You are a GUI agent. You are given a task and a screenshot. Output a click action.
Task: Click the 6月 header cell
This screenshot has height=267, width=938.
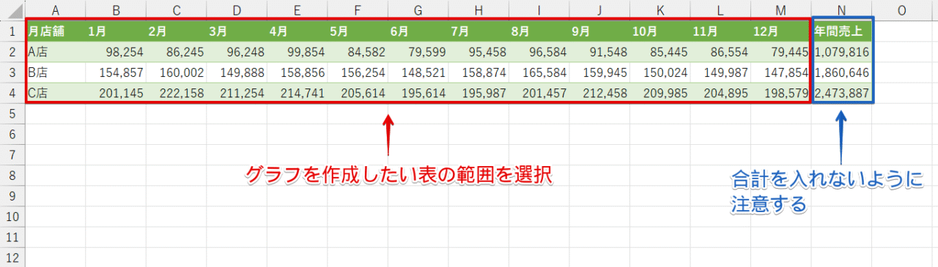(418, 31)
